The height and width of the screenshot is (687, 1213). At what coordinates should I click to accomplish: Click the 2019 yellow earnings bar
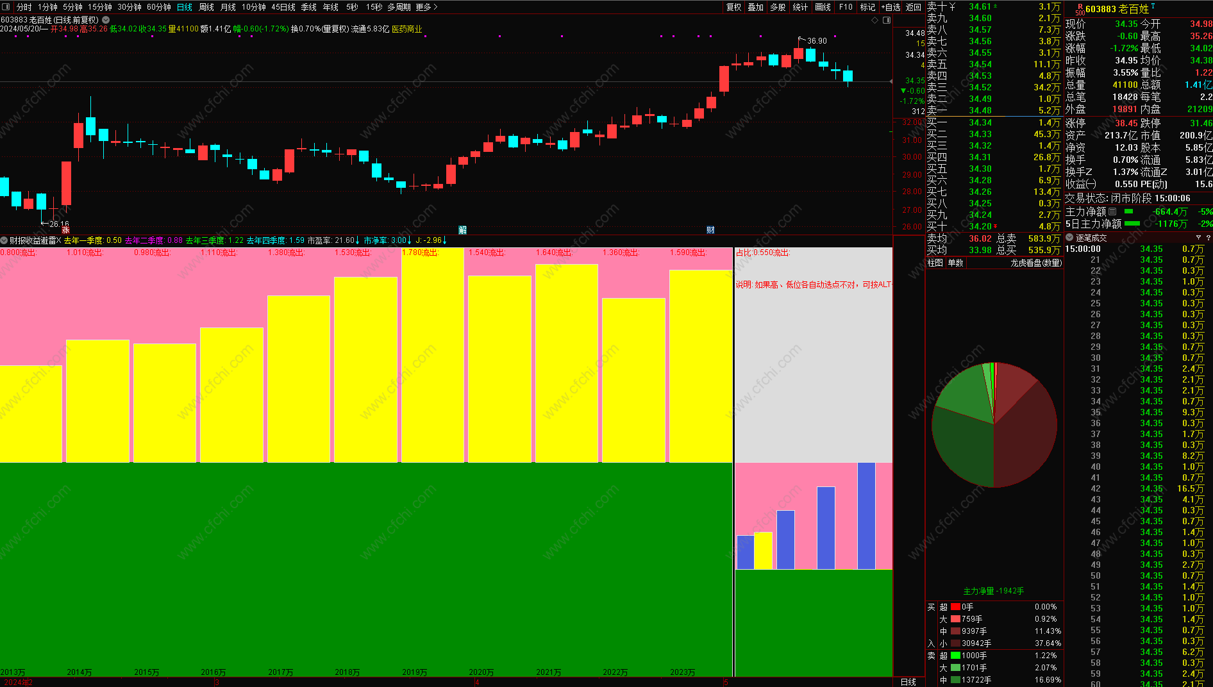click(x=433, y=356)
